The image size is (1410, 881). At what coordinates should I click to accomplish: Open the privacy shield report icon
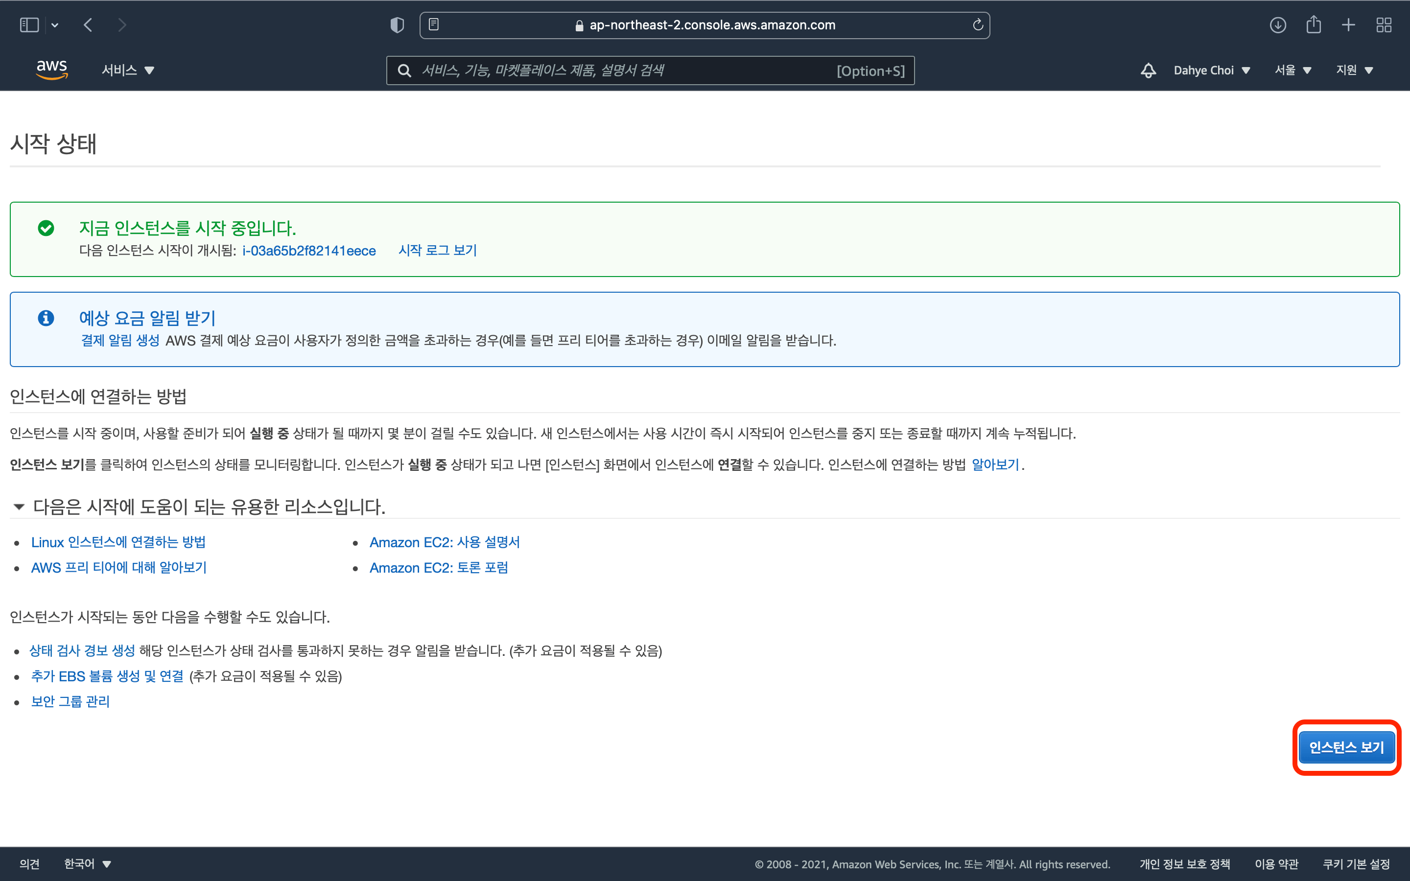[x=397, y=25]
